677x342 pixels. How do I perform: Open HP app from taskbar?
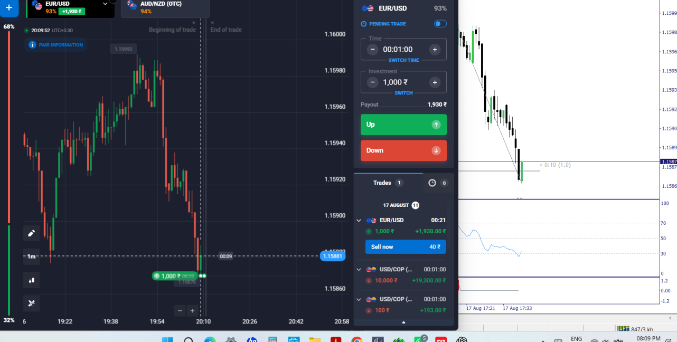pos(251,339)
